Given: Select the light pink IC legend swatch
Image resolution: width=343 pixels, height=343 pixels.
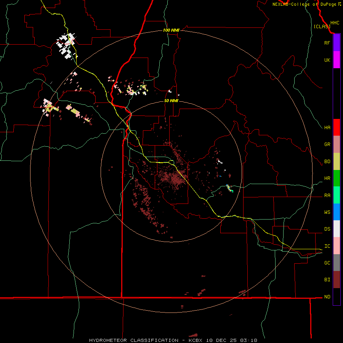Looking at the screenshot, I should tap(337, 246).
